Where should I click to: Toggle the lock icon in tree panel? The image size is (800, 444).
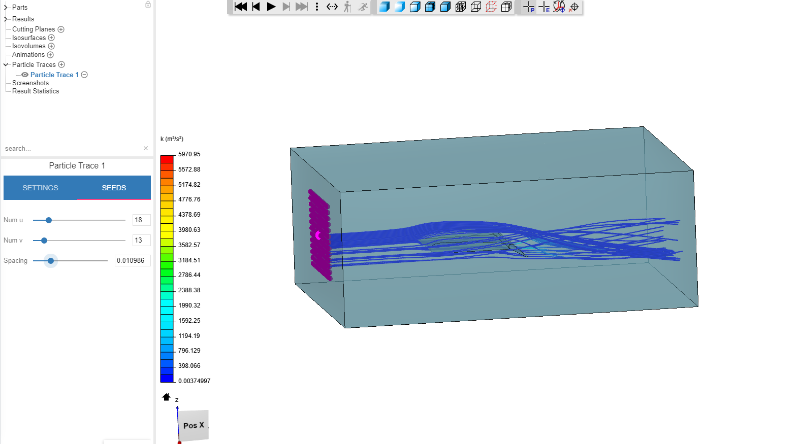(148, 5)
